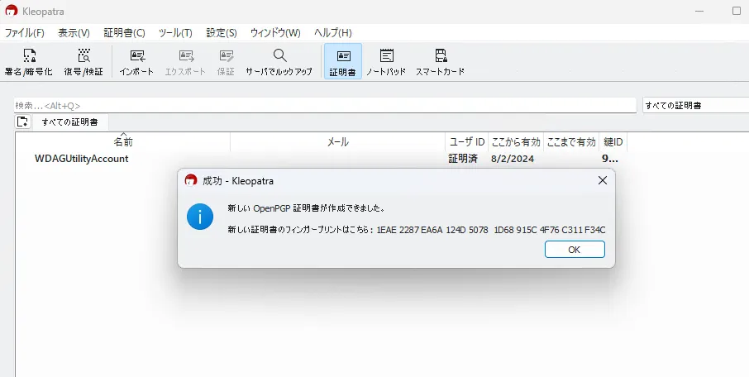Viewport: 749px width, 377px height.
Task: Sort by the 名前 column header
Action: (122, 142)
